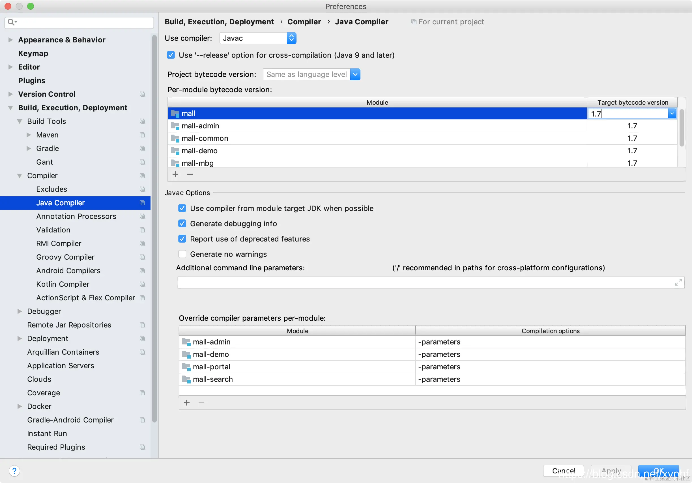This screenshot has height=483, width=692.
Task: Click mall-admin module folder icon in bytecode table
Action: pos(175,126)
